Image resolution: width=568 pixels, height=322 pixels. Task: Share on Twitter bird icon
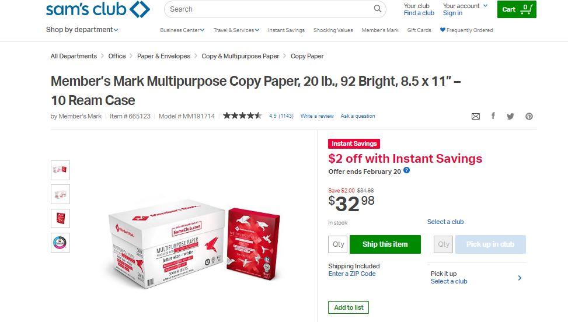click(510, 116)
